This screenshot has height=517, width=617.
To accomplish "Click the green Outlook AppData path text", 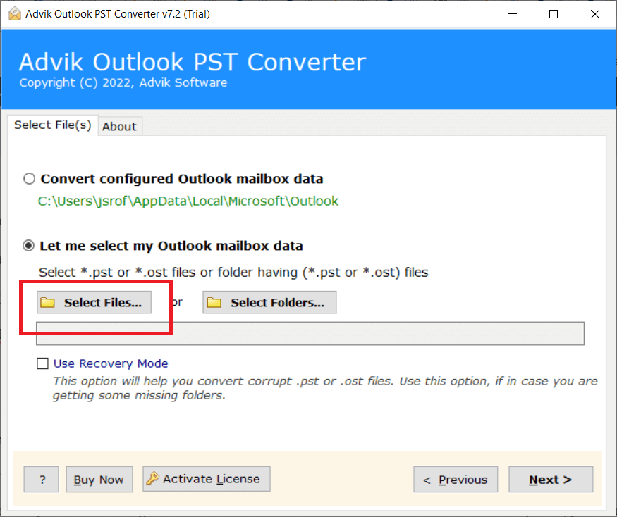I will pos(188,201).
